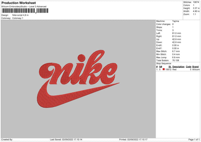201x142 pixels.
Task: Click the Stitches value 10674
Action: pyautogui.click(x=196, y=2)
